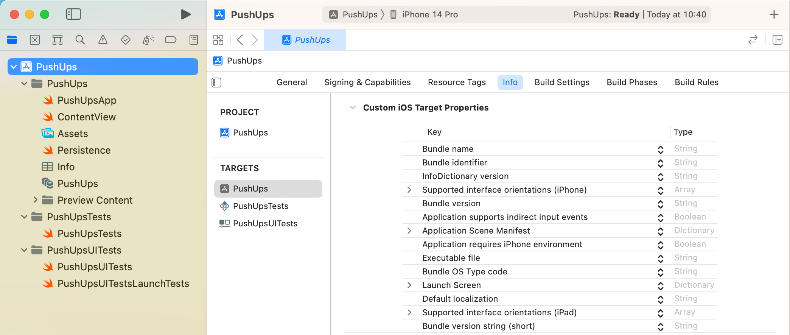Run the project with the Play button
Screen dimensions: 790x335
[185, 14]
